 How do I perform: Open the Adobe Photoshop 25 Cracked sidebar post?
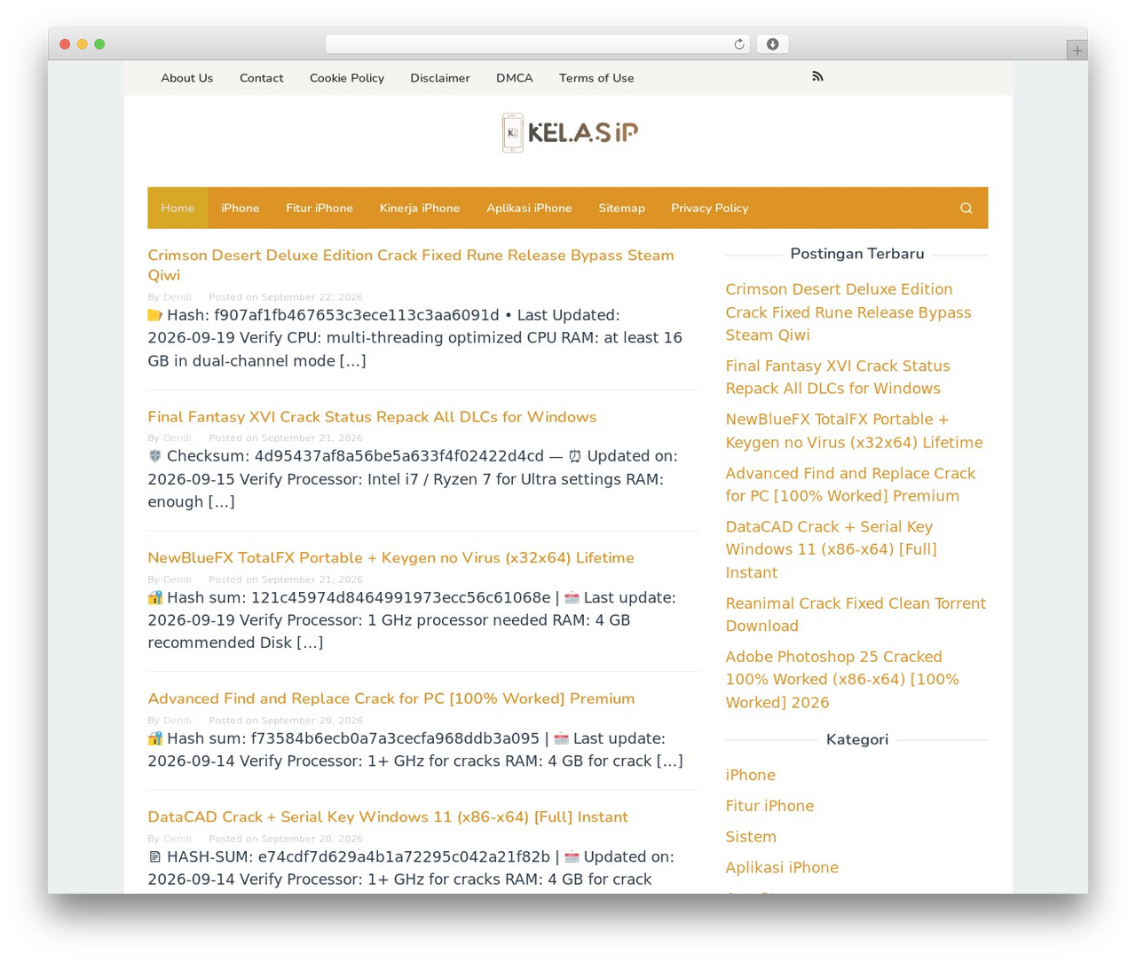tap(842, 679)
